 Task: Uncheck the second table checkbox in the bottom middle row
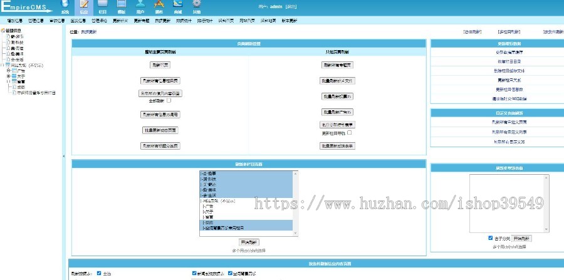click(x=230, y=273)
